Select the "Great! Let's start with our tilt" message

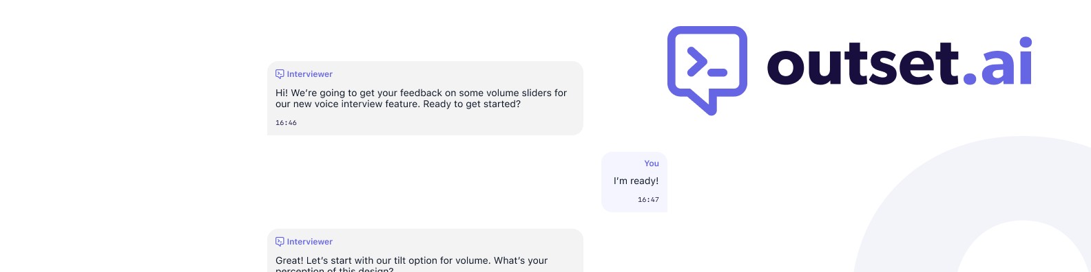pos(411,264)
